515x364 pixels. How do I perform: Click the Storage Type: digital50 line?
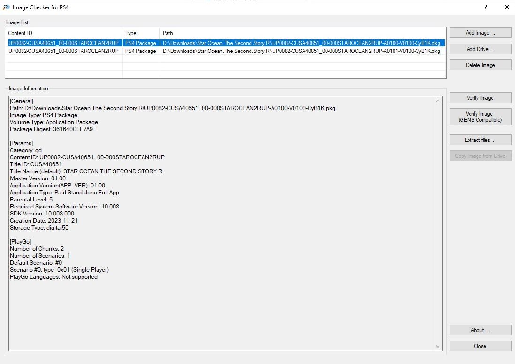[x=39, y=228]
